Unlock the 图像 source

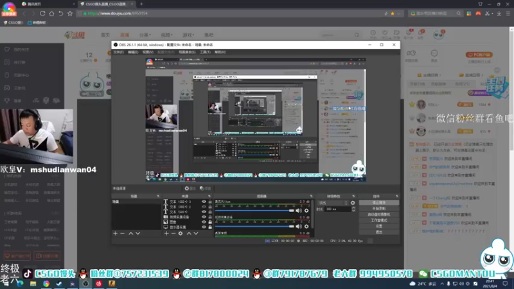point(210,222)
